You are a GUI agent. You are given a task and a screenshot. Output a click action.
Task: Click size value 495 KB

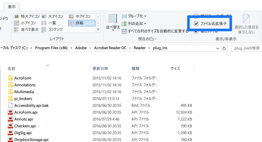[186, 106]
